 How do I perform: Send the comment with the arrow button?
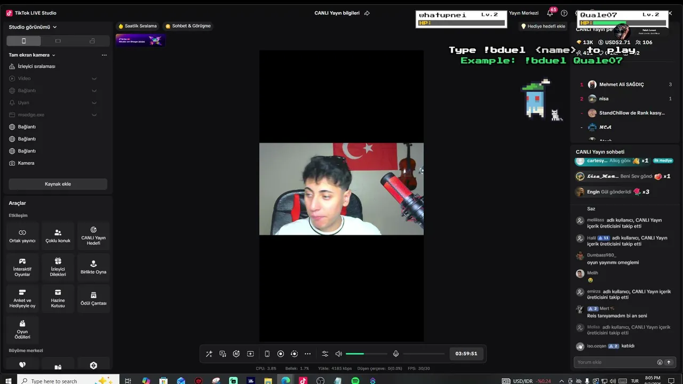click(669, 363)
